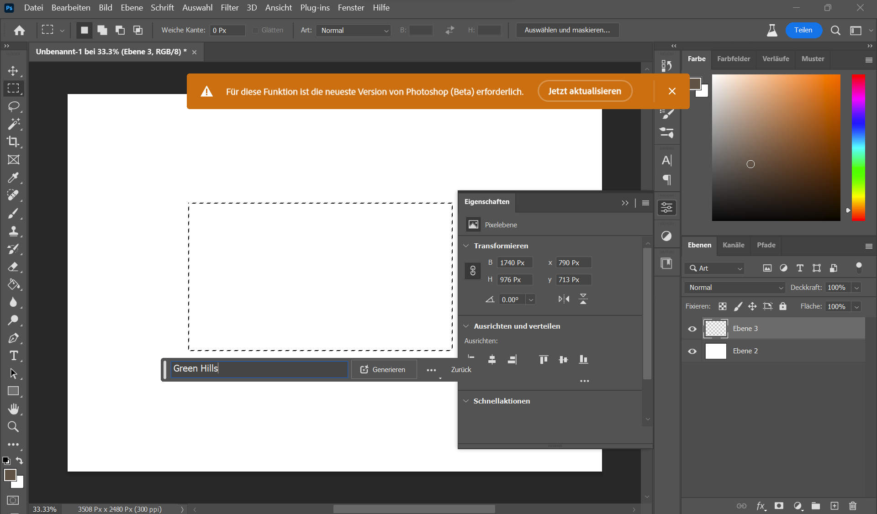This screenshot has height=514, width=877.
Task: Hide the Ebene 3 layer
Action: pos(692,328)
